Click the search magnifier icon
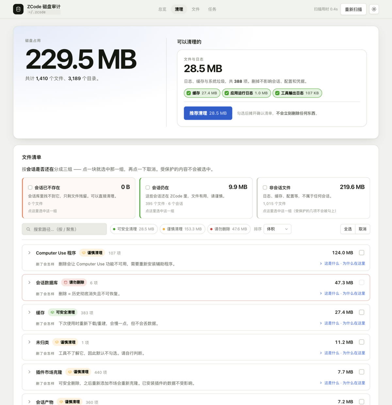Viewport: 392px width, 405px height. coord(28,229)
